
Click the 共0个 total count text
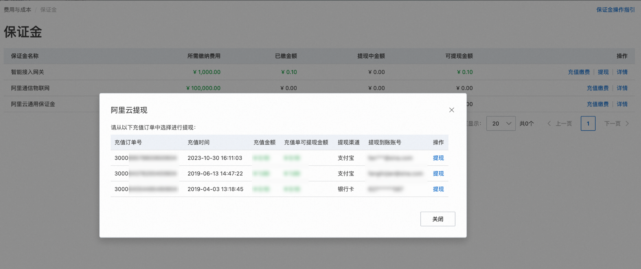coord(527,124)
